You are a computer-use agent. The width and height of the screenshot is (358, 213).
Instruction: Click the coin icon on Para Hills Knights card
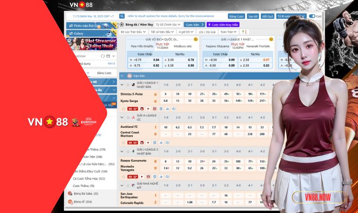(196, 39)
